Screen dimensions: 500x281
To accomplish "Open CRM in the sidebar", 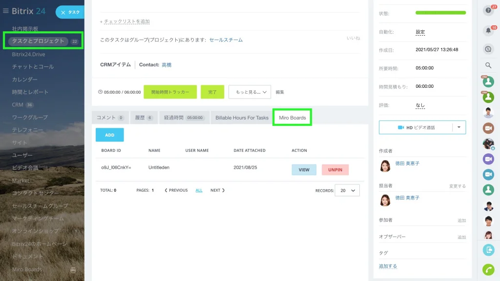I will tap(18, 104).
